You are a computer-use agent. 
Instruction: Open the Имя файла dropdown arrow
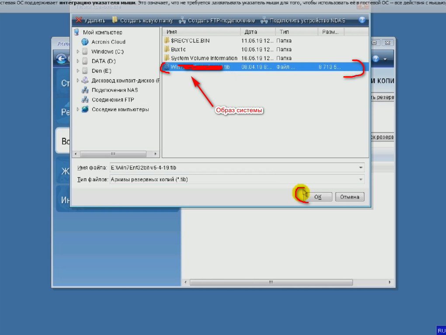point(361,168)
